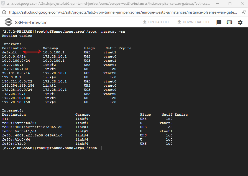Click the 'netstat -rn' command text
This screenshot has width=248, height=176.
[113, 32]
